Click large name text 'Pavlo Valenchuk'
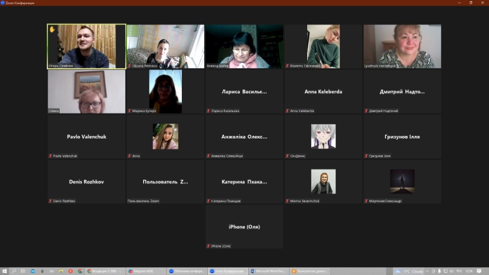Image resolution: width=489 pixels, height=275 pixels. (x=87, y=137)
